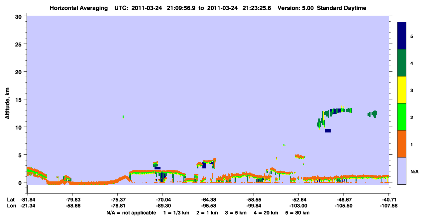Image resolution: width=432 pixels, height=222 pixels.
Task: Click the dark green level 4 colorbar segment
Action: pos(402,63)
